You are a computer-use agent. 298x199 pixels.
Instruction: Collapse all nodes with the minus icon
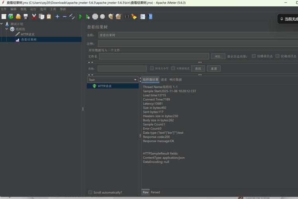[x=65, y=17]
